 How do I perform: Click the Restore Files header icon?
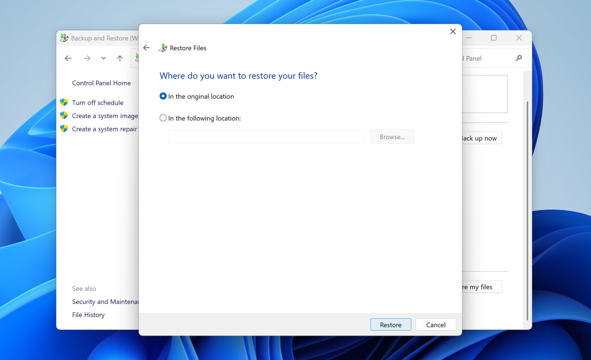click(x=163, y=48)
